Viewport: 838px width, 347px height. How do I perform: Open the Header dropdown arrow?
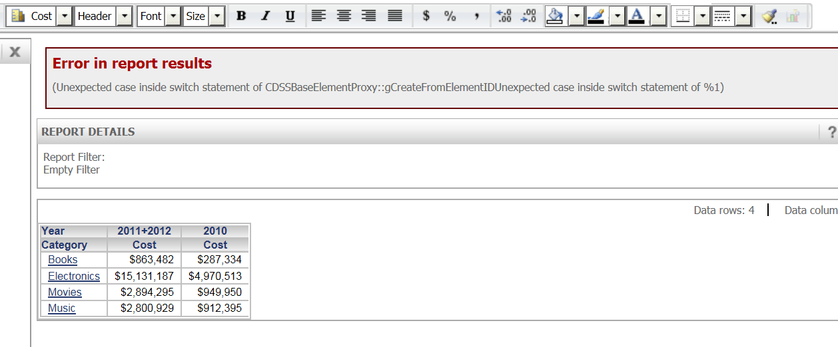(124, 16)
